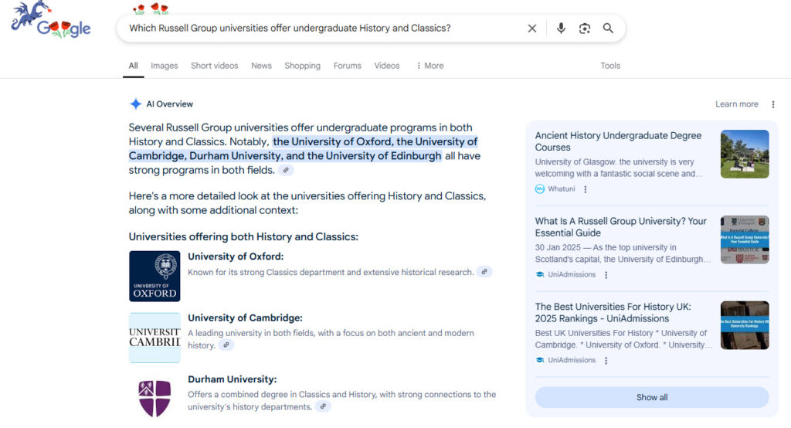Click the Durham University shield logo

pyautogui.click(x=154, y=398)
